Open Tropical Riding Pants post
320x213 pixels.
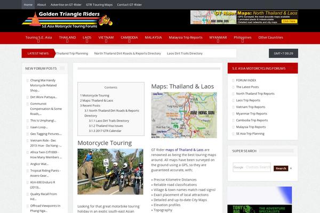pos(45,173)
